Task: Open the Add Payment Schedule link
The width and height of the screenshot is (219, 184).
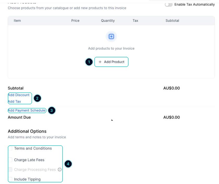Action: coord(27,111)
